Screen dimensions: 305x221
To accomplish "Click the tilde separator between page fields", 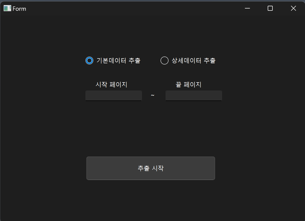I will (153, 95).
